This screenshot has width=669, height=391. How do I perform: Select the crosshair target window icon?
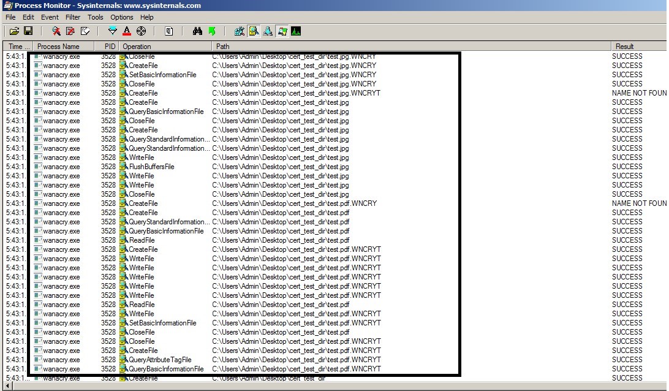click(142, 31)
